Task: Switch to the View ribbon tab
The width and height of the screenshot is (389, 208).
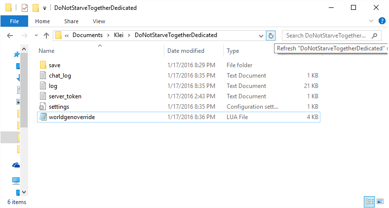Action: (x=99, y=21)
